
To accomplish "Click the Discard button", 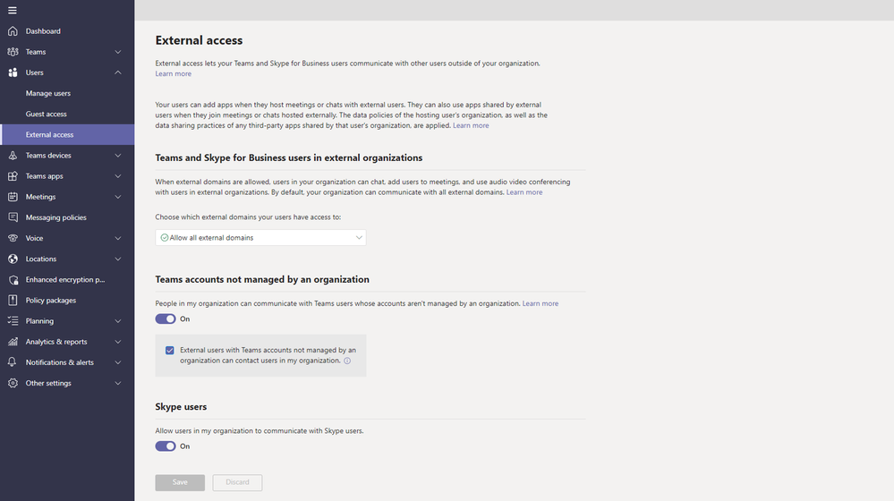I will 237,483.
